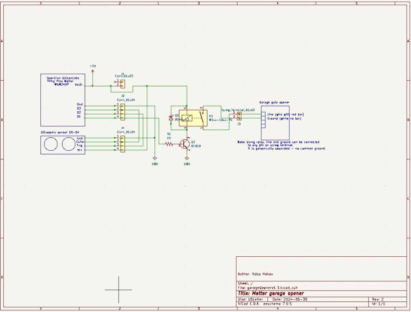This screenshot has height=312, width=411.
Task: Click the BC818 transistor value
Action: (x=196, y=146)
